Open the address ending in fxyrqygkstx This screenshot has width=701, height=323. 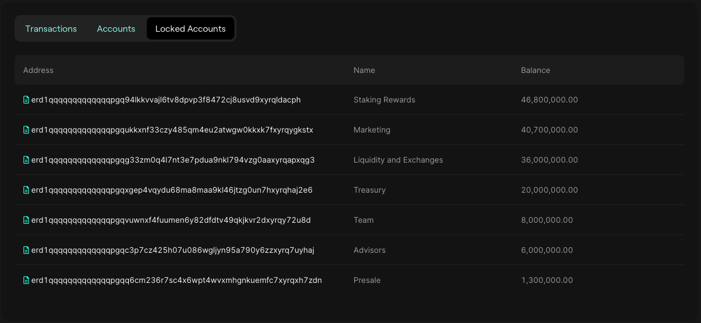(x=172, y=130)
